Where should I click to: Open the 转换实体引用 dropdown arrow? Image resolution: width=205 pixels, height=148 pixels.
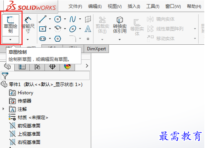(119, 39)
